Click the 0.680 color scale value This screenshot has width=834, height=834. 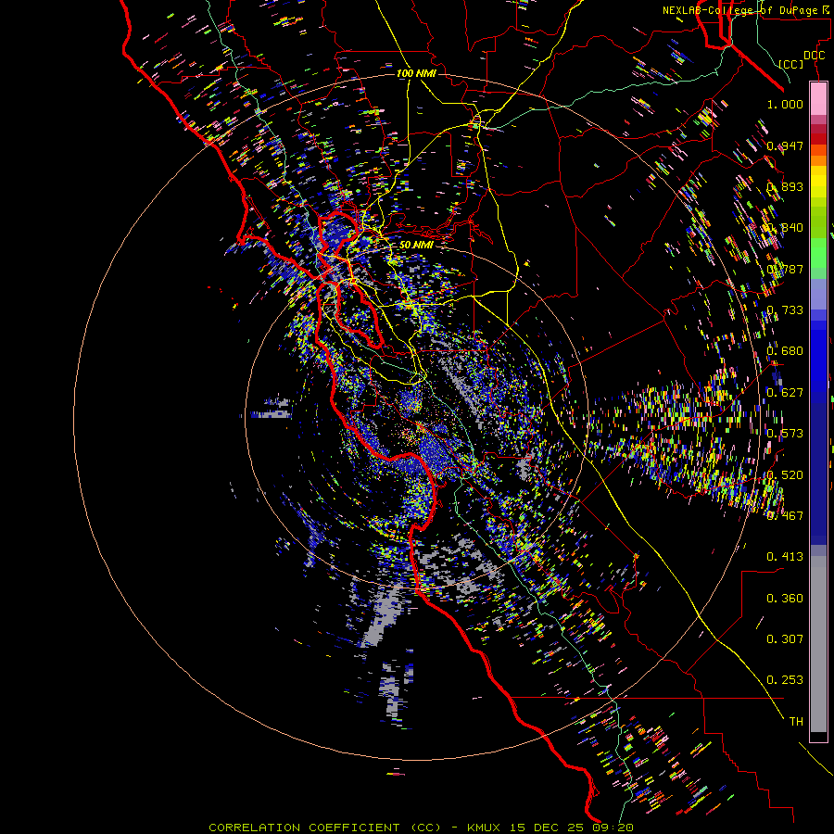click(785, 351)
